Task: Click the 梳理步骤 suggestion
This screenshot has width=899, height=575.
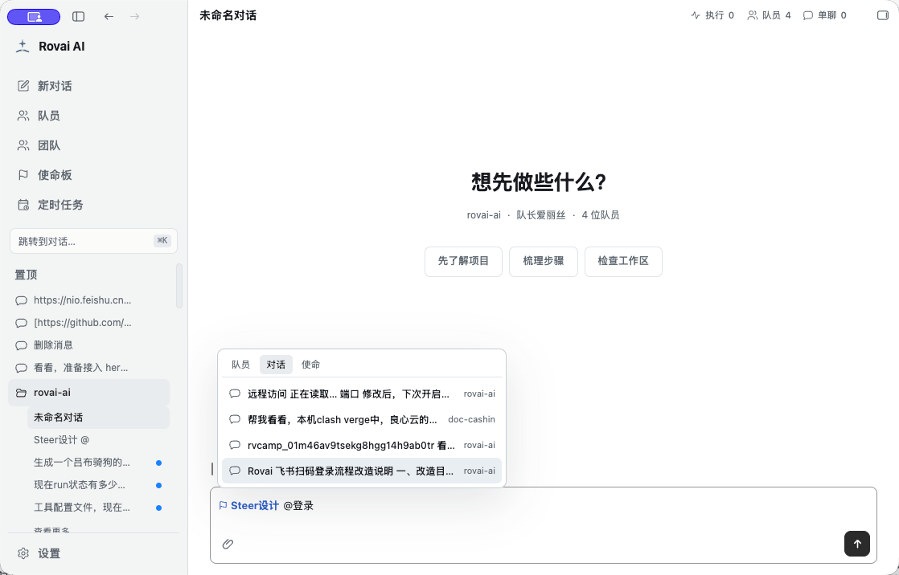Action: click(544, 261)
